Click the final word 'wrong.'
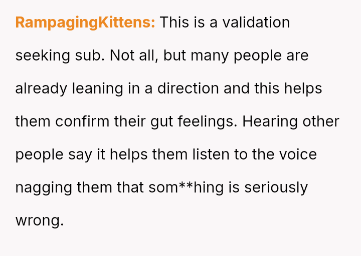 [40, 221]
